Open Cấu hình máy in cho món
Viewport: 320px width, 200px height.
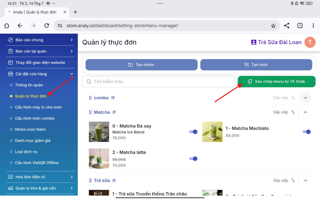38,107
